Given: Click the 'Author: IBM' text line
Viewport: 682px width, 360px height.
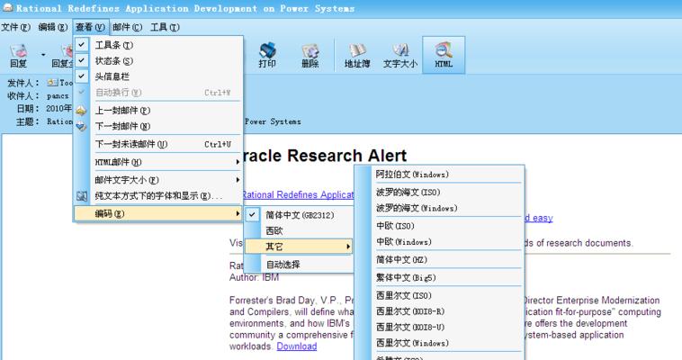Looking at the screenshot, I should [x=254, y=277].
